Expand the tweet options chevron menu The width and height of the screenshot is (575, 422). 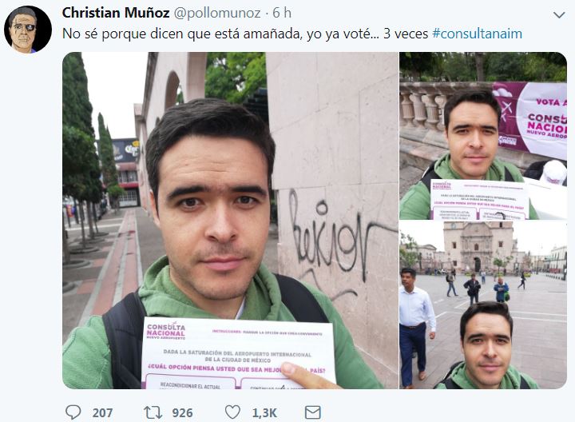(x=559, y=15)
